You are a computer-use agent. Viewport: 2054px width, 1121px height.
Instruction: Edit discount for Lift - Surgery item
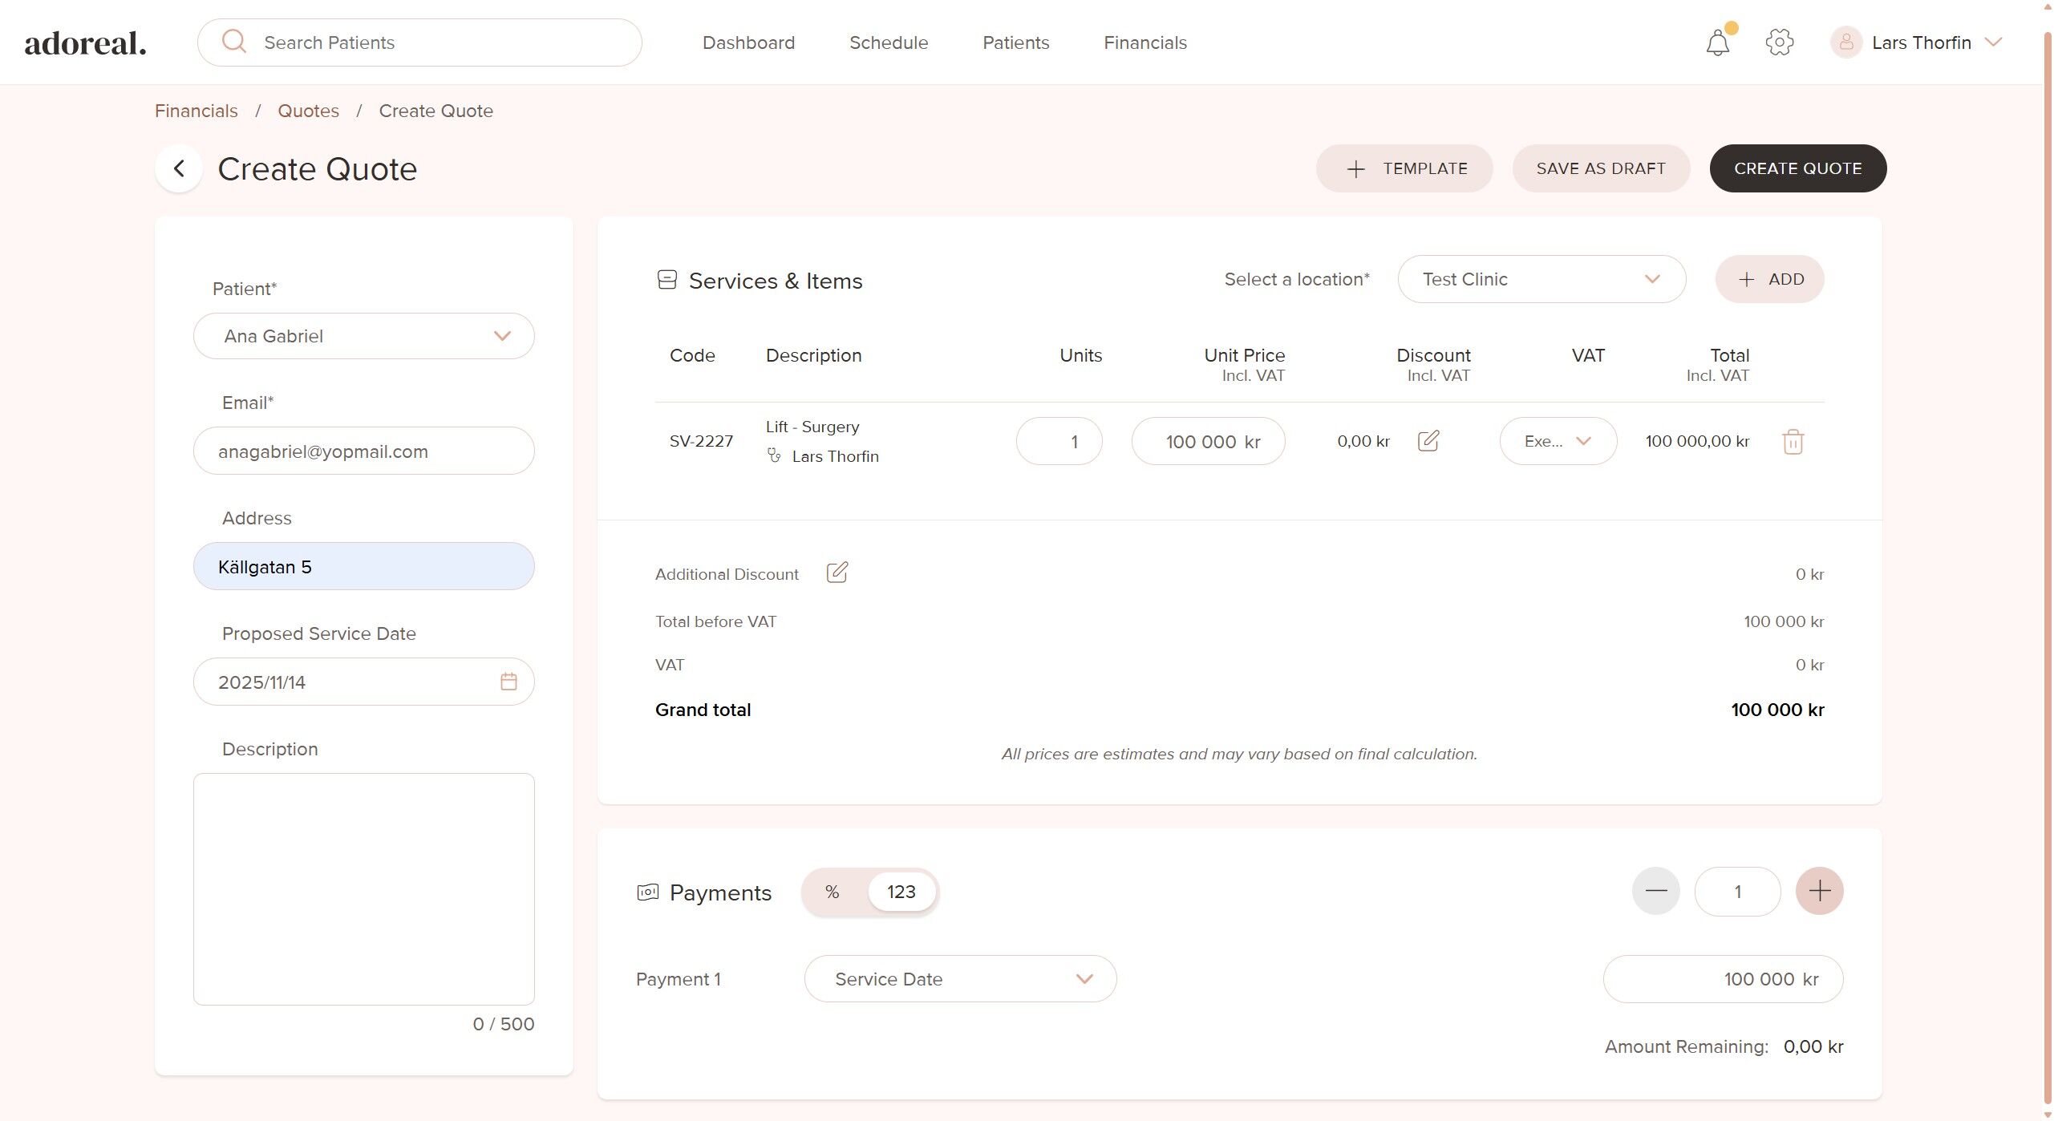click(1428, 441)
